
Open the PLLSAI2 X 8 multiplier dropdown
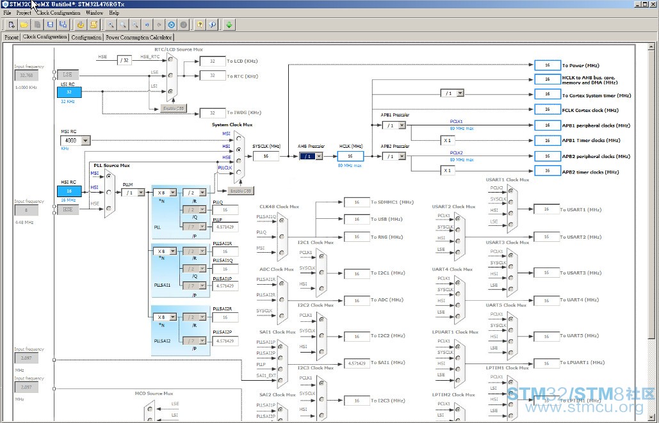pos(173,317)
